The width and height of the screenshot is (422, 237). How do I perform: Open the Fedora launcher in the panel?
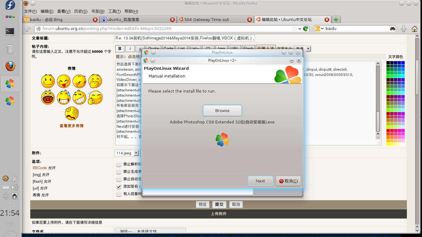tap(10, 5)
